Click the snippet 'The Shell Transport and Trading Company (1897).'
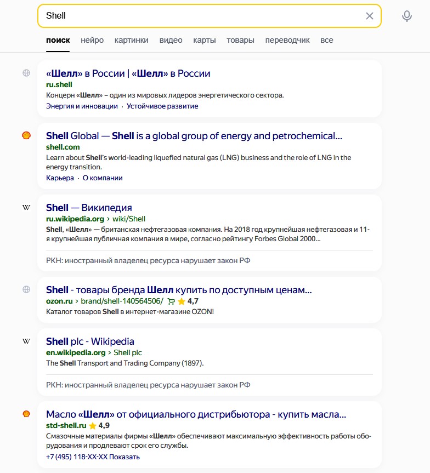 125,363
